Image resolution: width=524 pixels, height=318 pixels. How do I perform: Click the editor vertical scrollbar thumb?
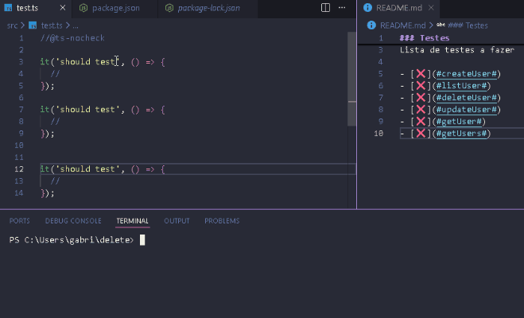(351, 79)
